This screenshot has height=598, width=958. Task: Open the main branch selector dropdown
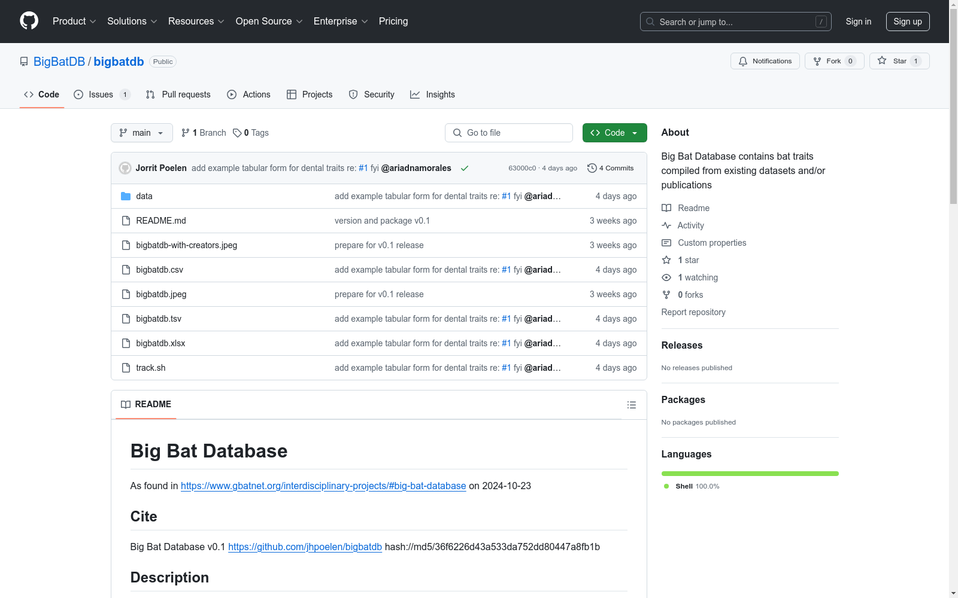[x=142, y=133]
